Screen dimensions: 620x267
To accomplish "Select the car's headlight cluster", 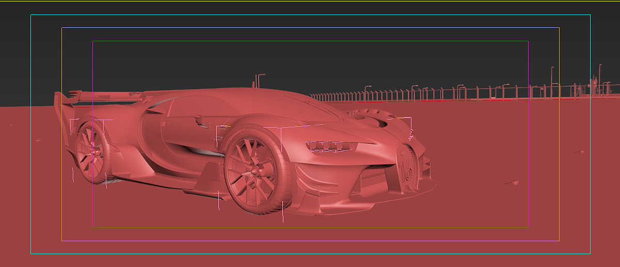I will [331, 145].
